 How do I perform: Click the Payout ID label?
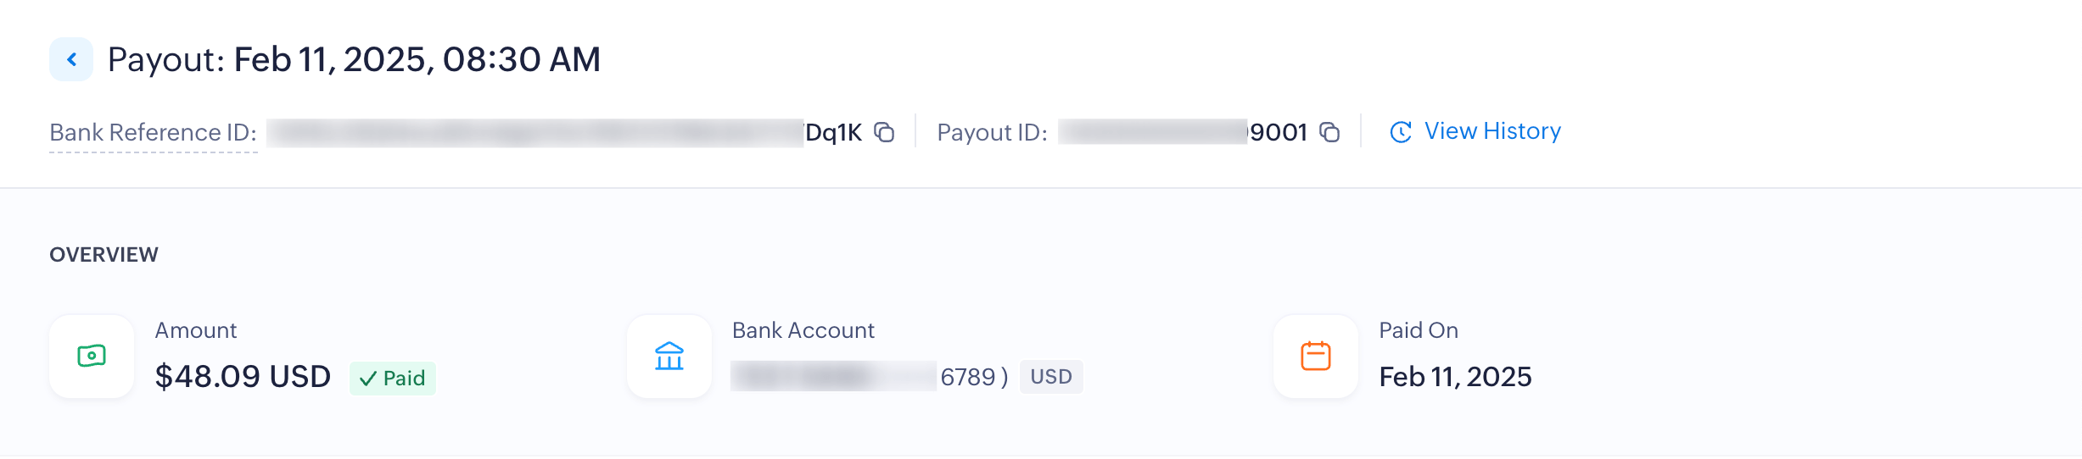coord(992,133)
